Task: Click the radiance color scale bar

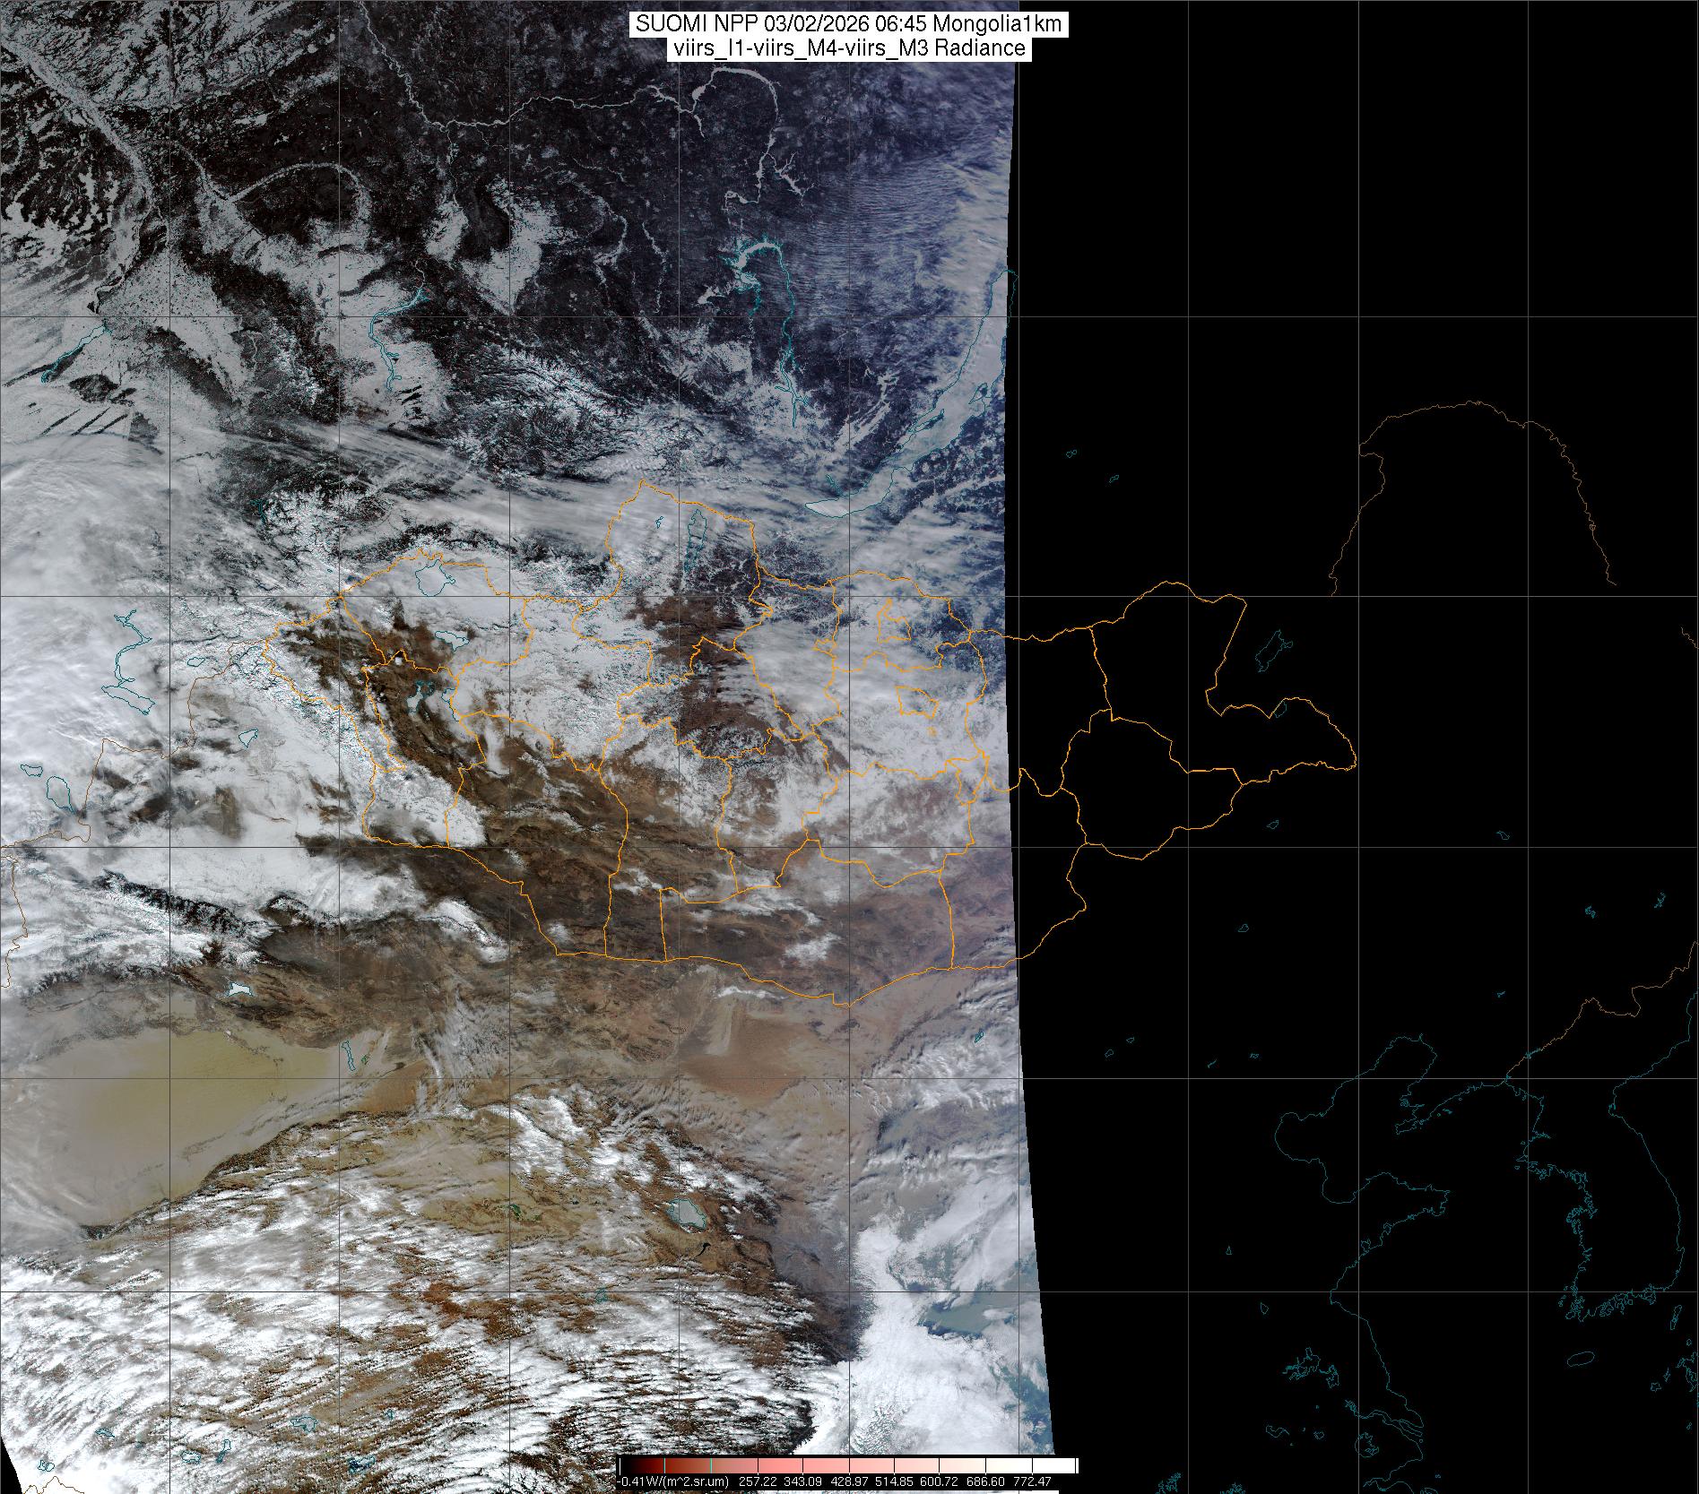Action: pyautogui.click(x=848, y=1465)
